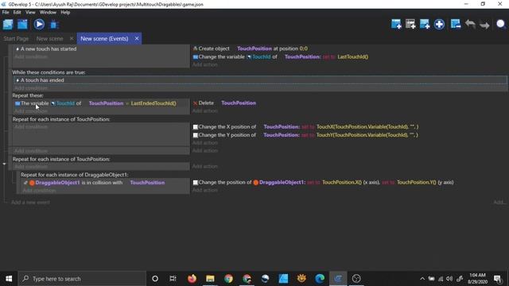Add a new empty event toolbar icon
This screenshot has height=286, width=509.
(396, 24)
